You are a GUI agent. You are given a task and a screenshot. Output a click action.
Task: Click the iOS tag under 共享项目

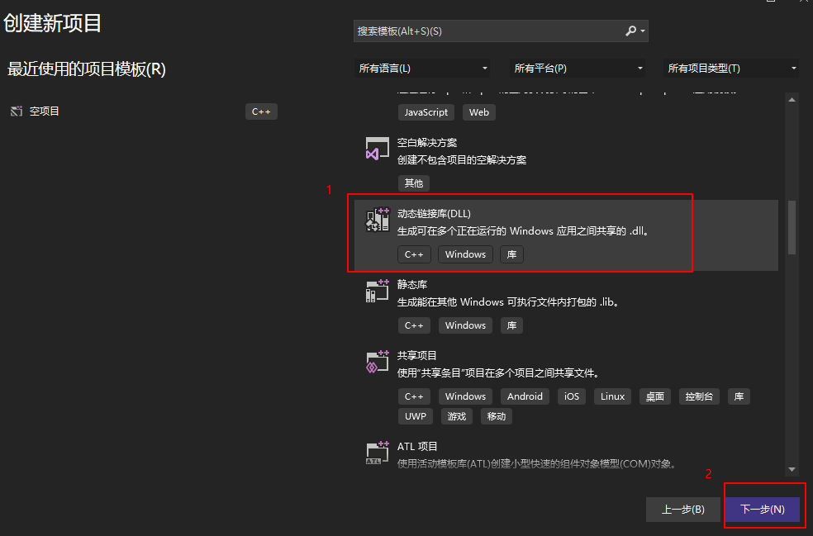[x=572, y=396]
